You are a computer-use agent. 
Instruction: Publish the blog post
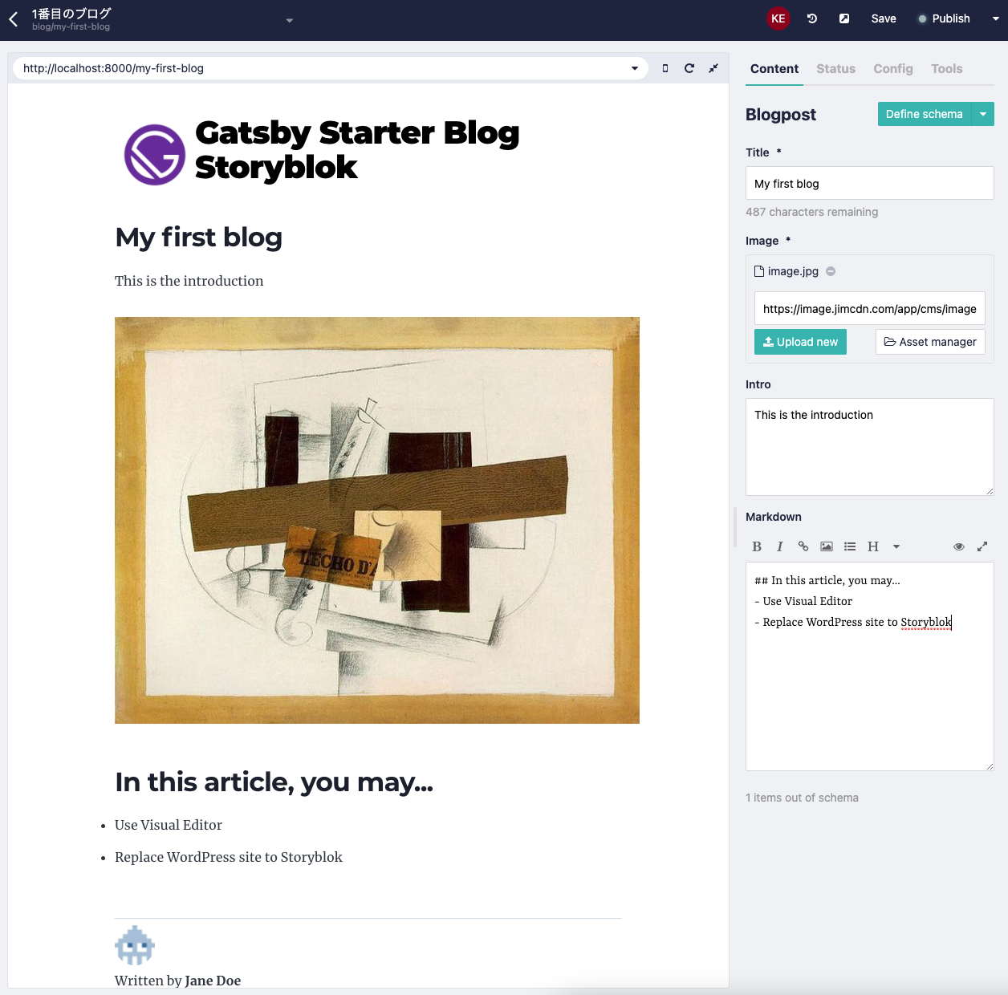pos(944,18)
